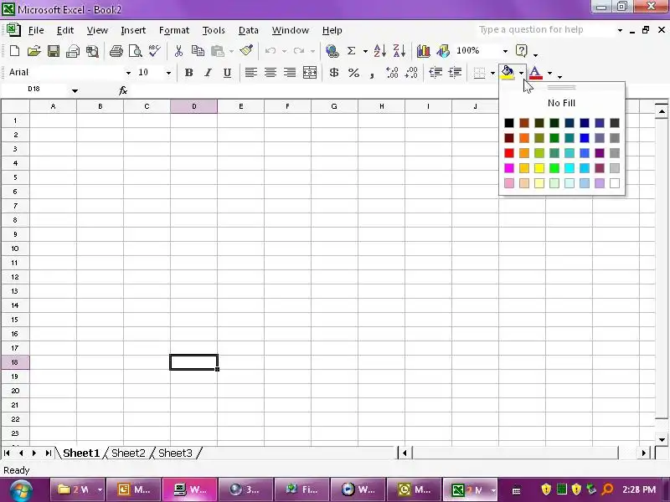The width and height of the screenshot is (670, 502).
Task: Launch the Chart Wizard icon
Action: click(423, 51)
